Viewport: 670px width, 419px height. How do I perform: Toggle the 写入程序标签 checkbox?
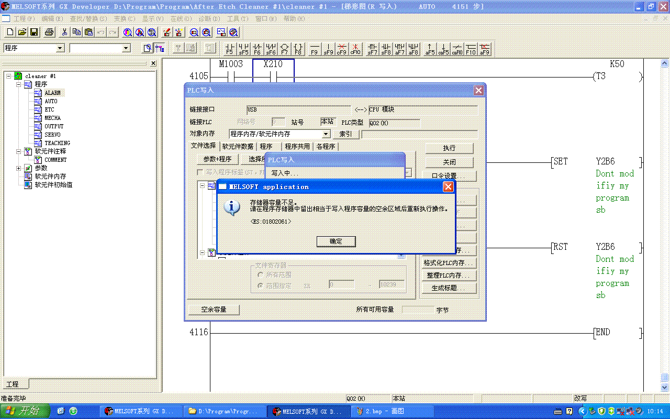pyautogui.click(x=200, y=172)
